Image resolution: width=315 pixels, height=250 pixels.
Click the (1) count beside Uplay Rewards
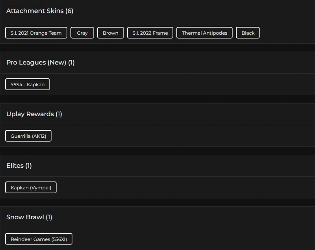pyautogui.click(x=59, y=114)
